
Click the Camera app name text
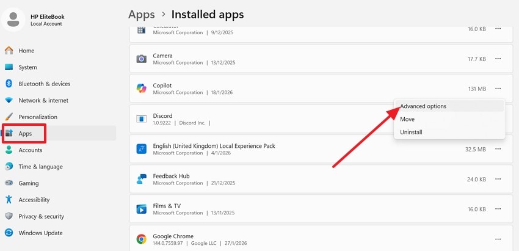(162, 56)
